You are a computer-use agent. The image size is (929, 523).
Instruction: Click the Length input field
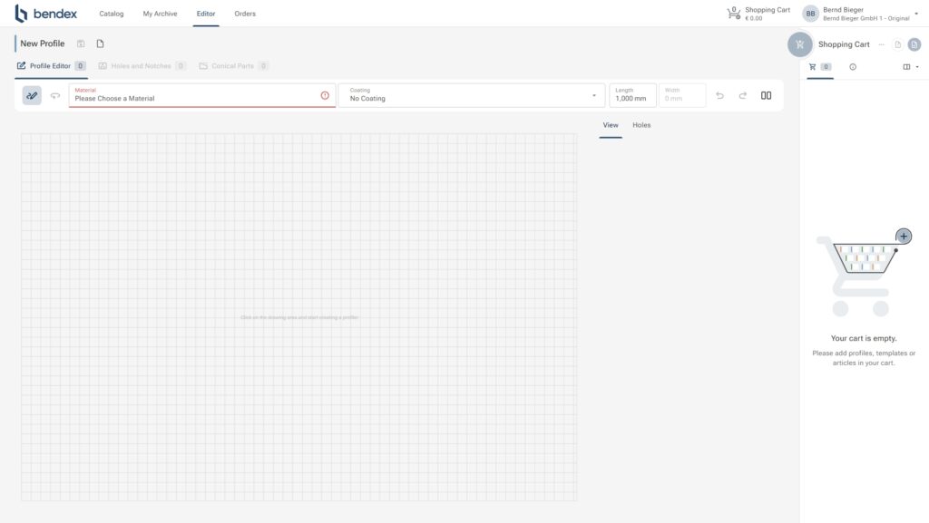coord(632,95)
